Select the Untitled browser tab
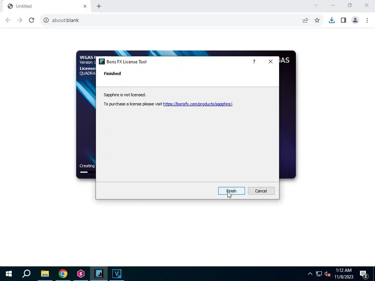 47,6
